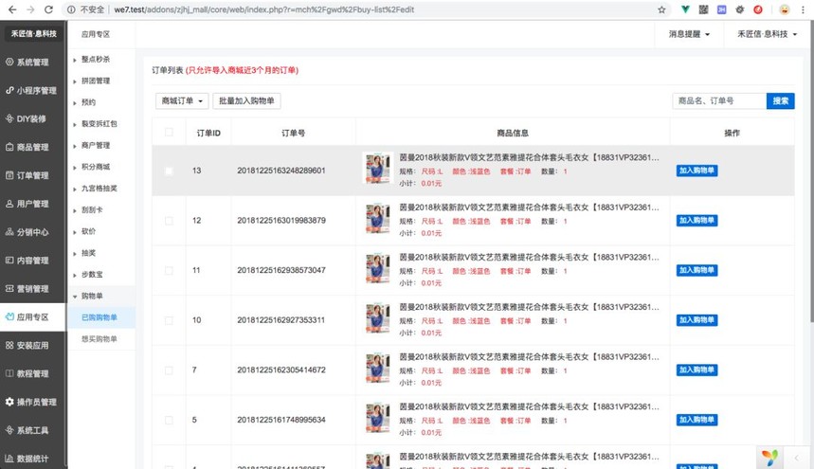Click 加入购物单 for order ID 10
814x469 pixels.
tap(696, 320)
